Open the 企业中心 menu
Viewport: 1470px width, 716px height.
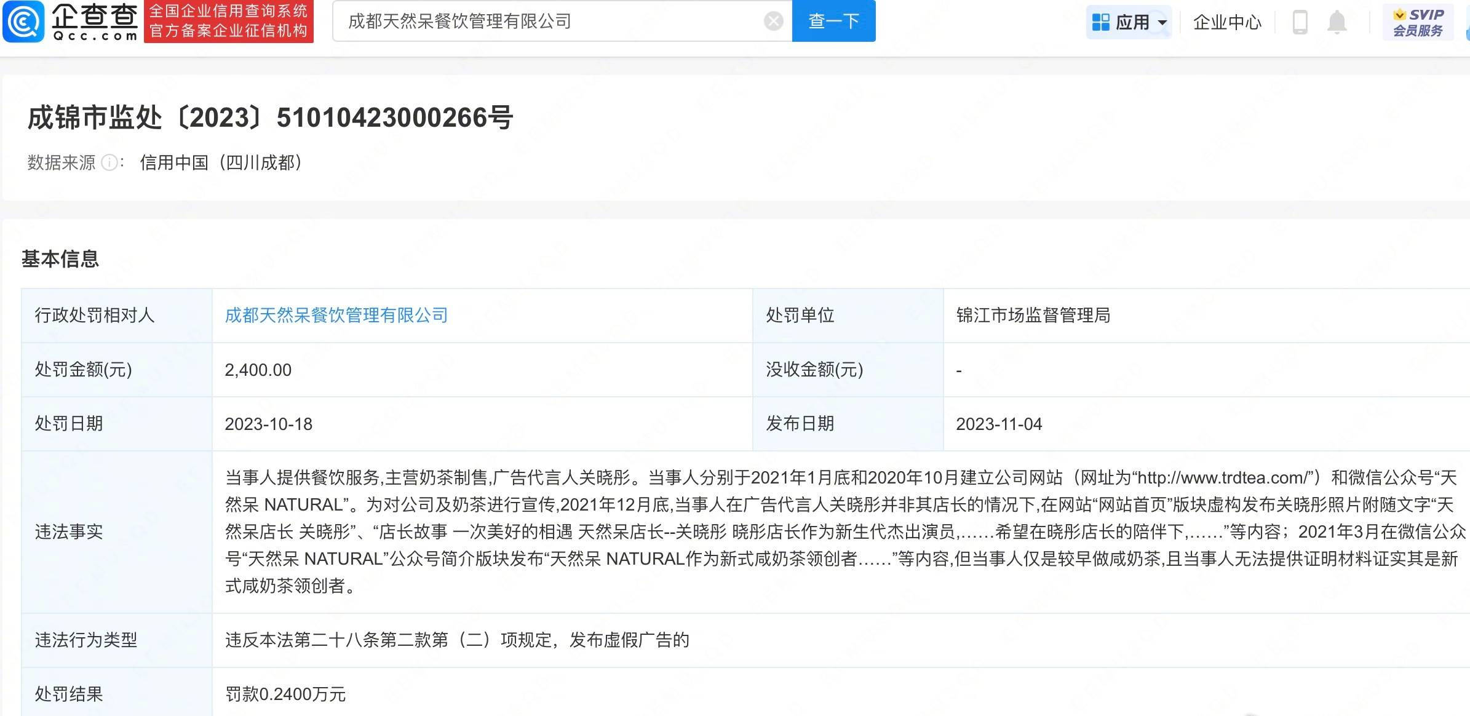[x=1227, y=22]
